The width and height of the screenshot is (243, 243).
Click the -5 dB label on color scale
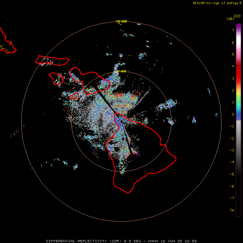232,174
